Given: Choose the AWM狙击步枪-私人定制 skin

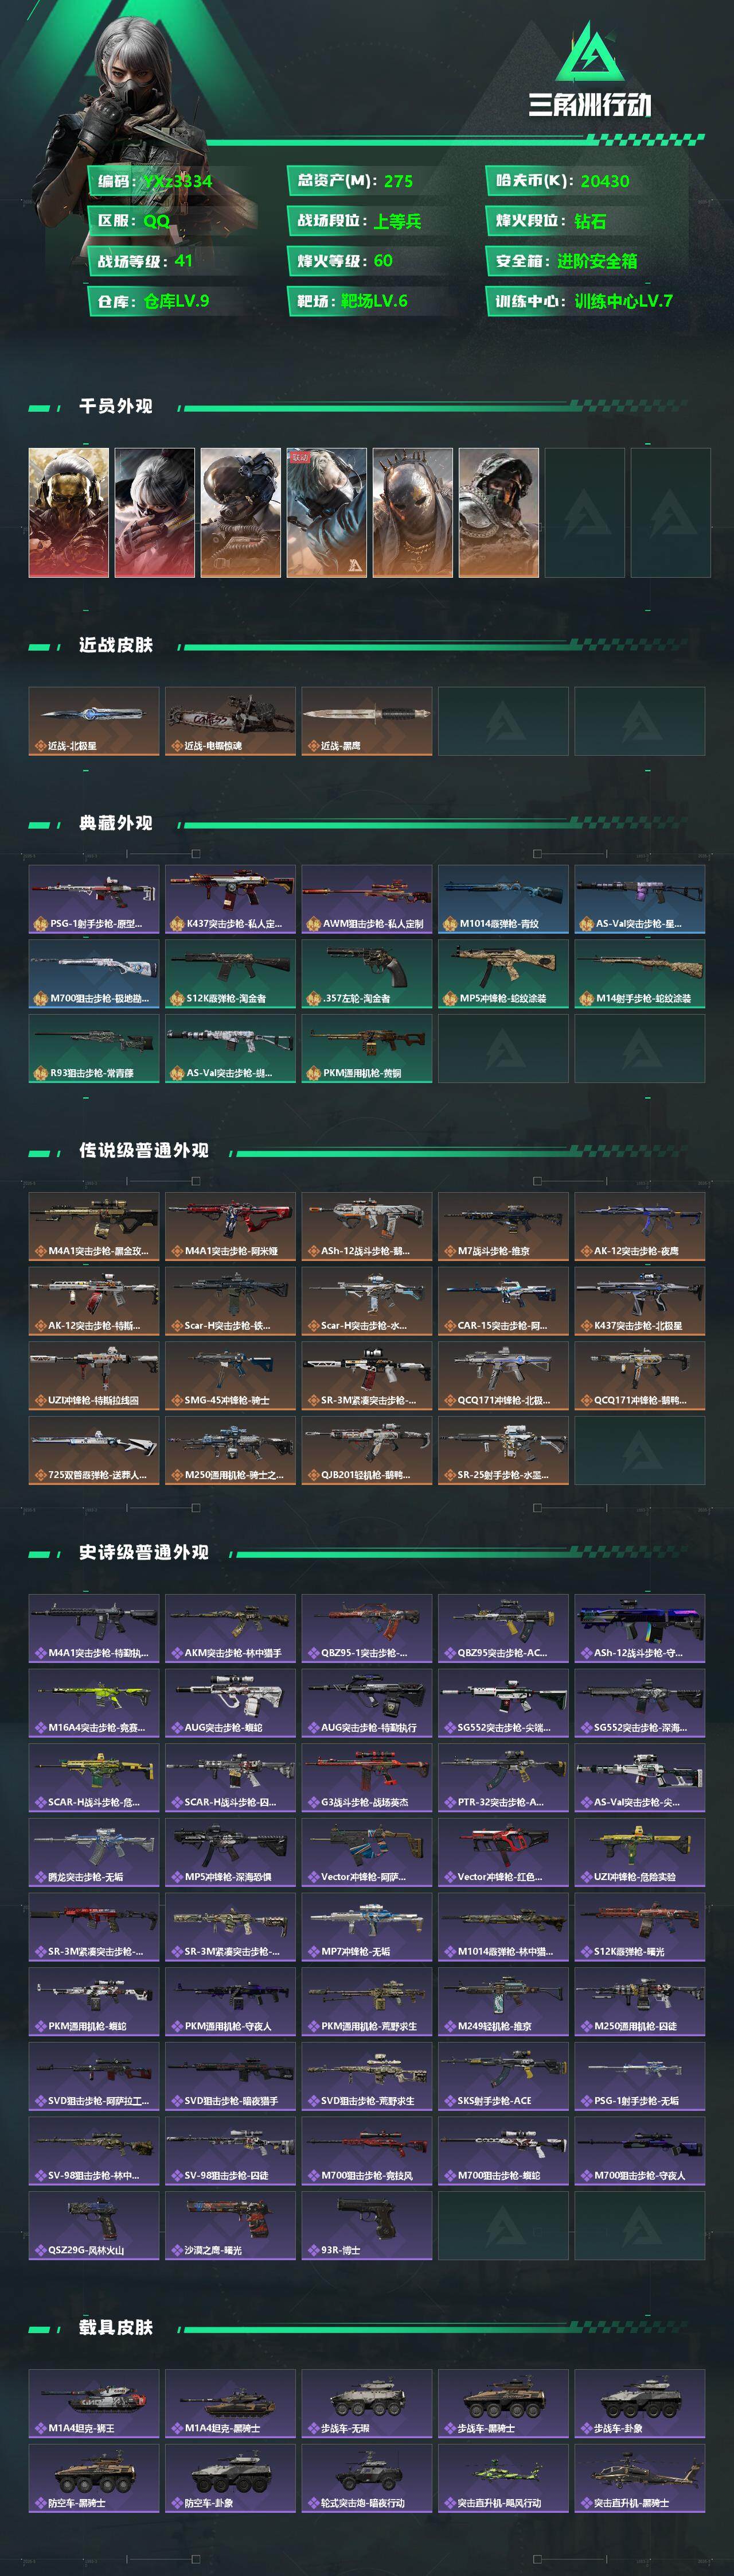Looking at the screenshot, I should pos(368,899).
